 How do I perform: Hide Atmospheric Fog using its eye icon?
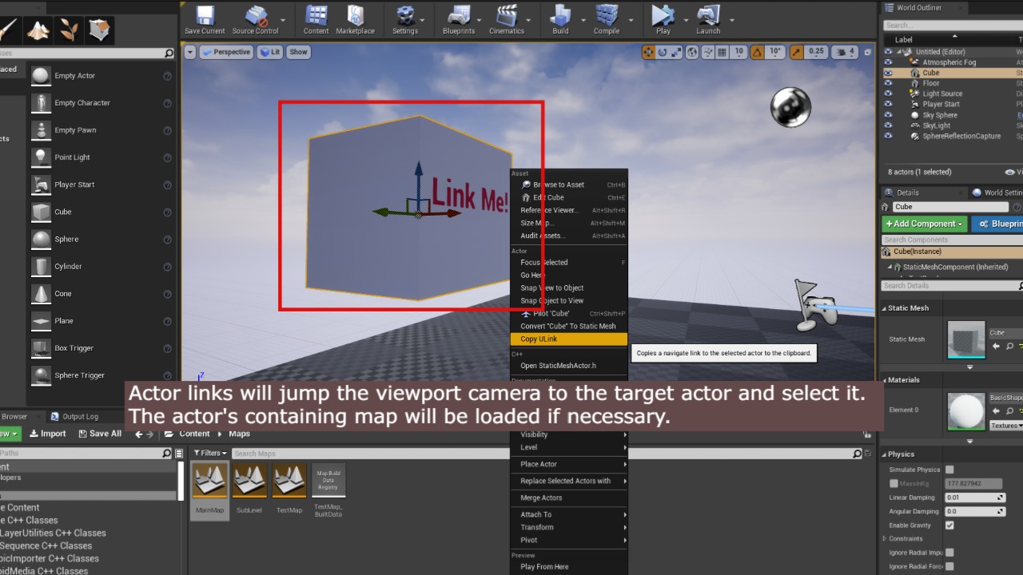(888, 62)
